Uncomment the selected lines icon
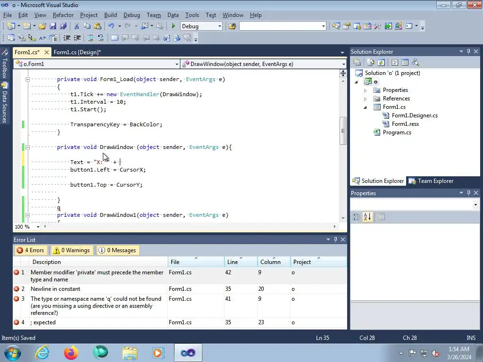 pyautogui.click(x=101, y=38)
